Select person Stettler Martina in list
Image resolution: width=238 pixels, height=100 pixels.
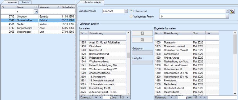pyautogui.click(x=38, y=24)
